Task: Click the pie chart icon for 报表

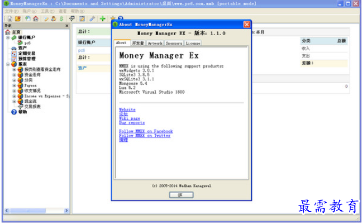Action: (14, 64)
